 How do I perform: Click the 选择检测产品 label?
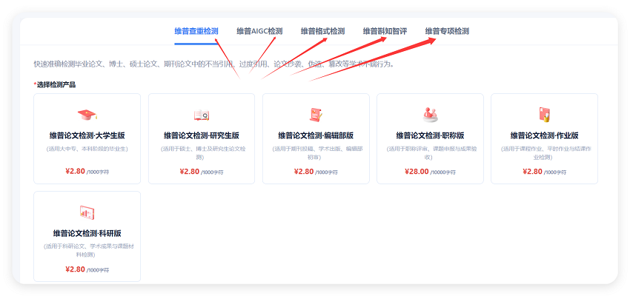click(x=55, y=84)
